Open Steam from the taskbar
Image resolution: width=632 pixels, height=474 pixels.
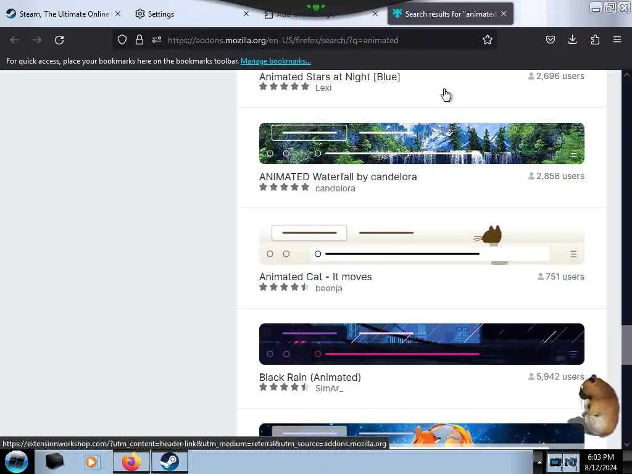[x=170, y=462]
